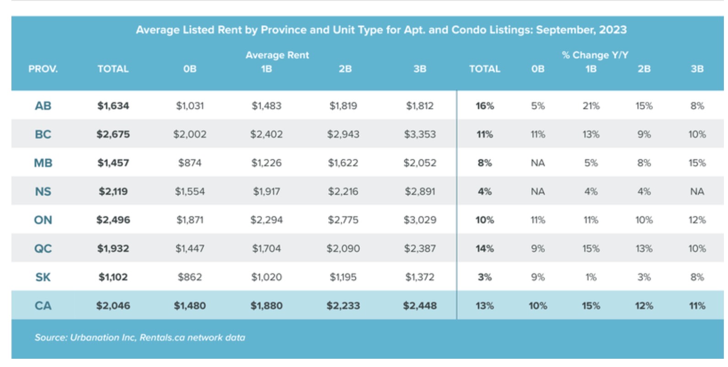Click the MB province row label
Screen dimensions: 728x367
43,163
